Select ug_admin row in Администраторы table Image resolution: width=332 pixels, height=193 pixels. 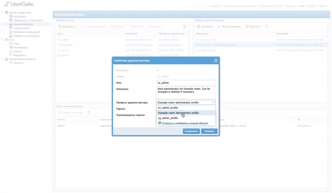[x=122, y=55]
